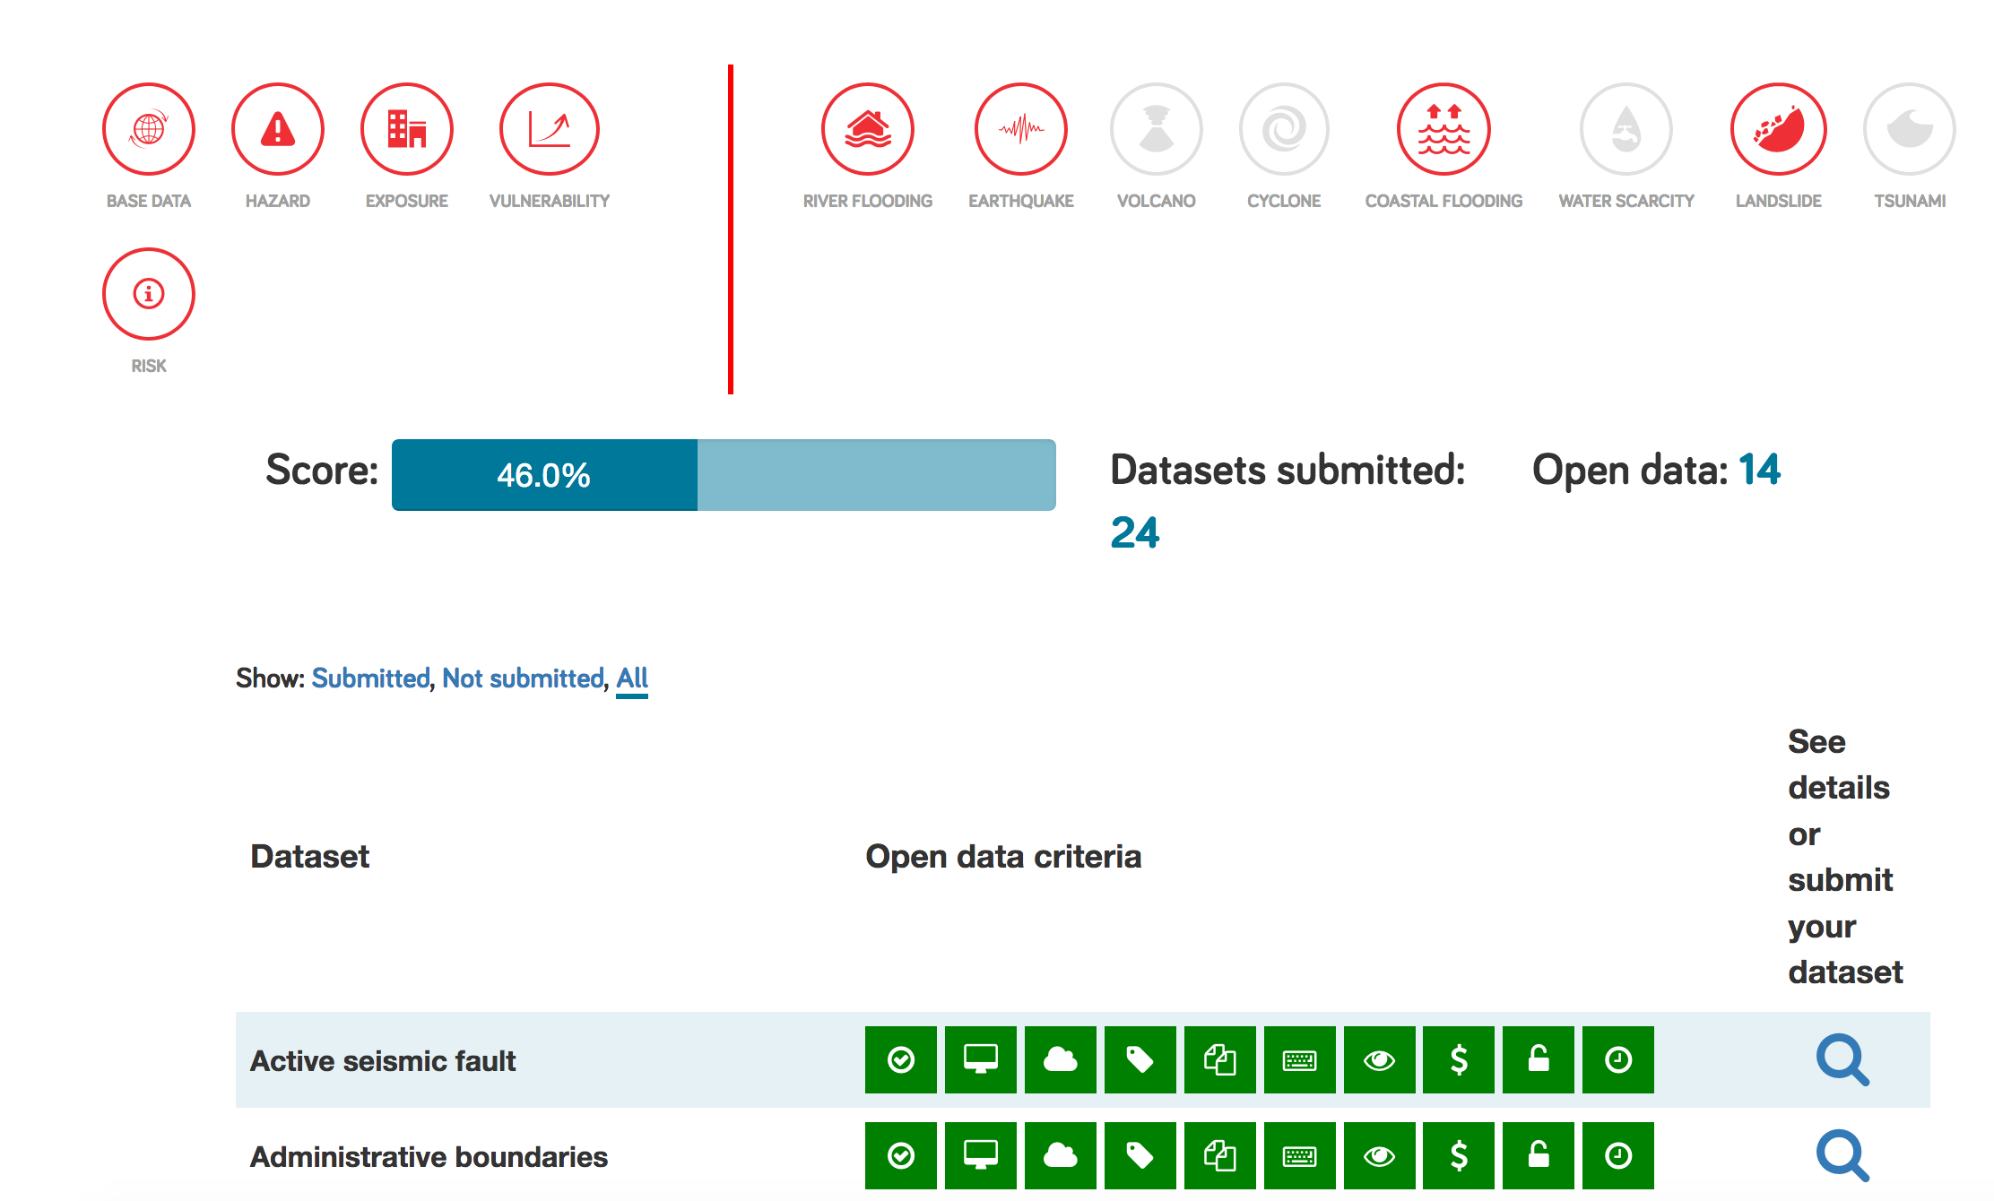Select the All datasets filter
The height and width of the screenshot is (1201, 1994).
click(x=632, y=678)
